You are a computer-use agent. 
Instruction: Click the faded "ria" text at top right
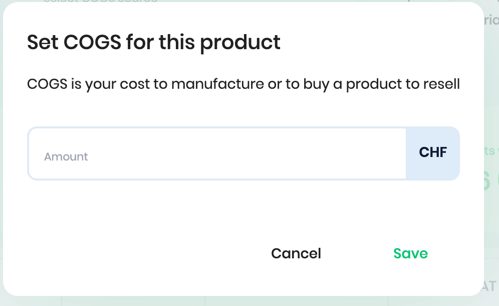(491, 21)
